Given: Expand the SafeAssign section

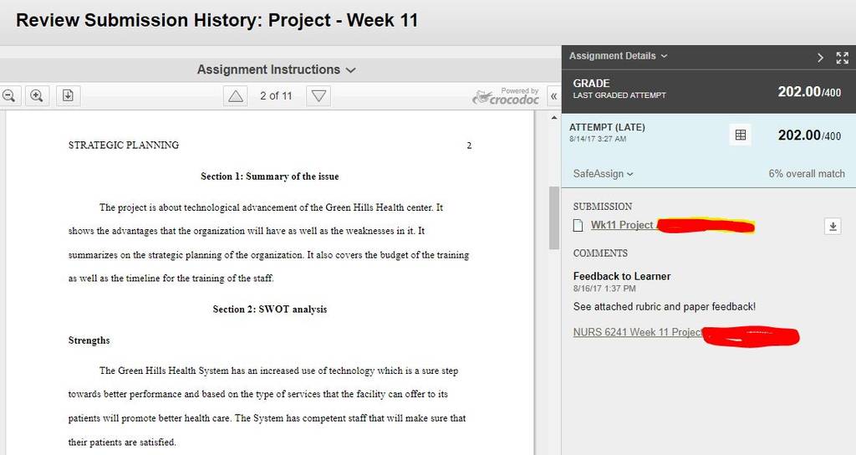Looking at the screenshot, I should click(x=603, y=174).
